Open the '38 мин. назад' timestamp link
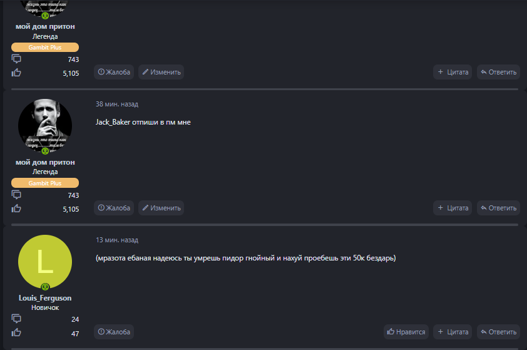Image resolution: width=527 pixels, height=350 pixels. (117, 104)
